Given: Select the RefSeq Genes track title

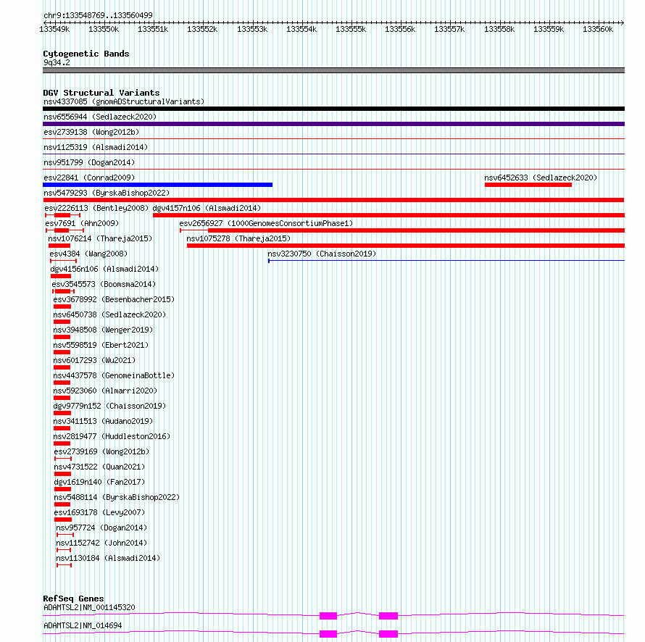Looking at the screenshot, I should coord(73,599).
